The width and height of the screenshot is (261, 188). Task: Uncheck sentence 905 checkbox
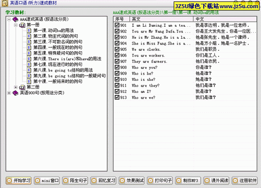coord(117,49)
